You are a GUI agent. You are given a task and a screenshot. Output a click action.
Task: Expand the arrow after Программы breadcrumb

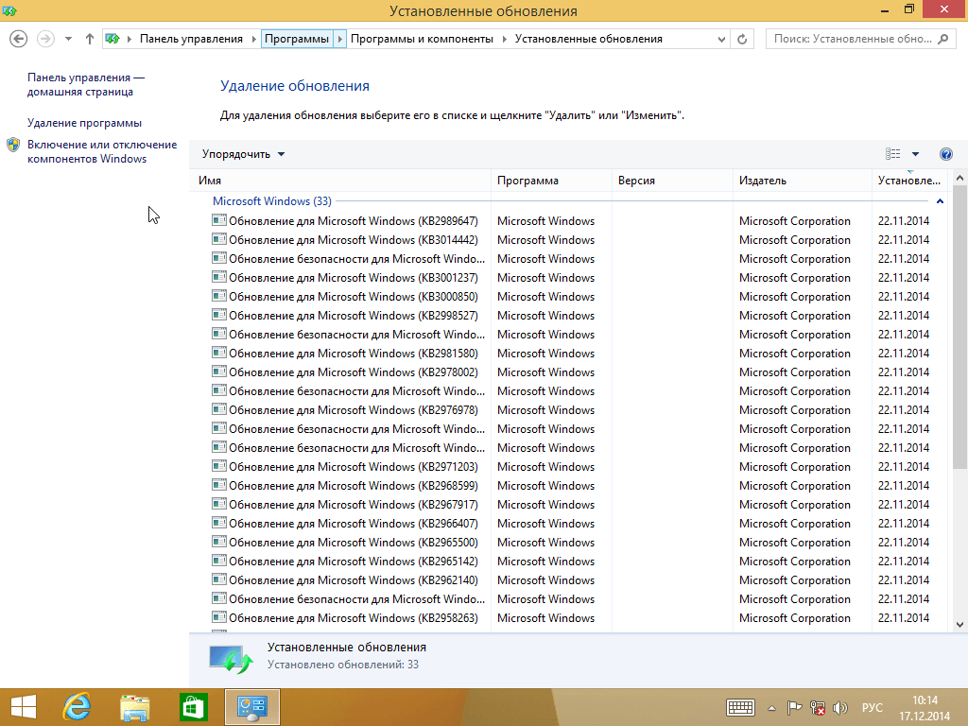339,39
